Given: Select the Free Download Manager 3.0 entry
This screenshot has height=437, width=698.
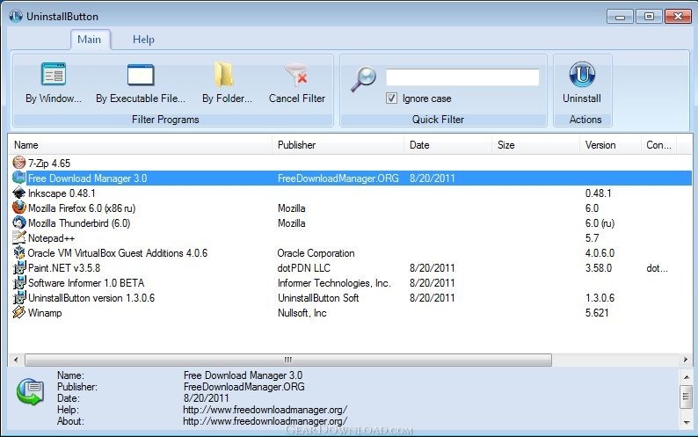Looking at the screenshot, I should (87, 178).
